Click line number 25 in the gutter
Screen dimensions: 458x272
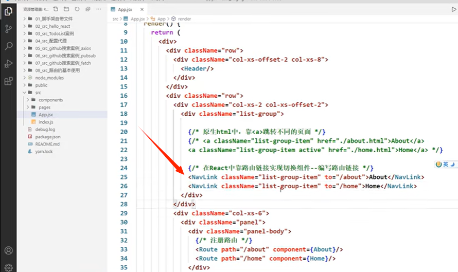coord(124,177)
